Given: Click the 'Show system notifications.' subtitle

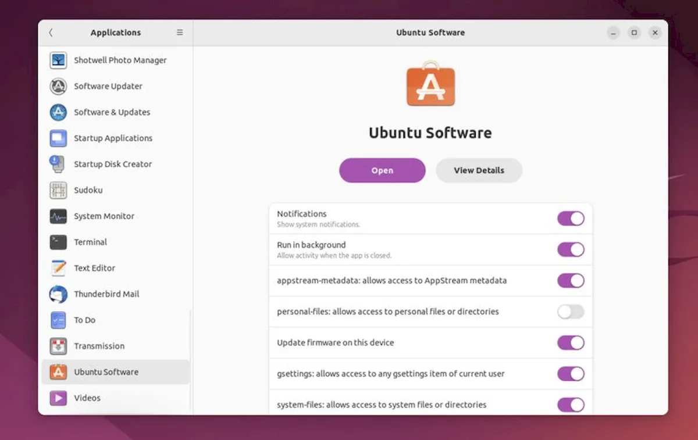Looking at the screenshot, I should point(319,224).
